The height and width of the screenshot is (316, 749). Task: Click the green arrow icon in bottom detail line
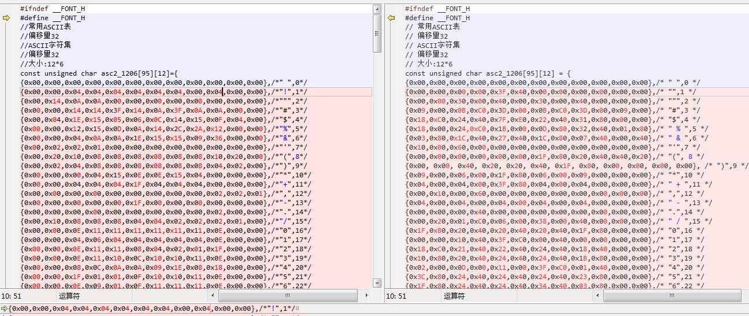coord(4,309)
